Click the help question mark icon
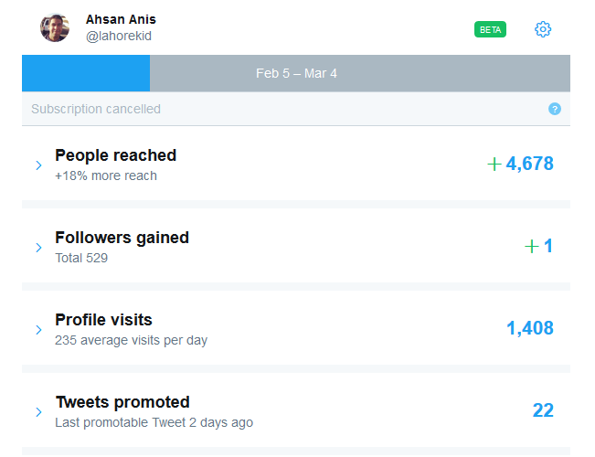 click(x=554, y=109)
